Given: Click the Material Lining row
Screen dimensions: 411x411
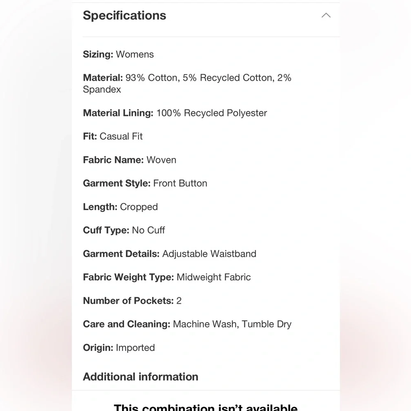Looking at the screenshot, I should pos(175,113).
